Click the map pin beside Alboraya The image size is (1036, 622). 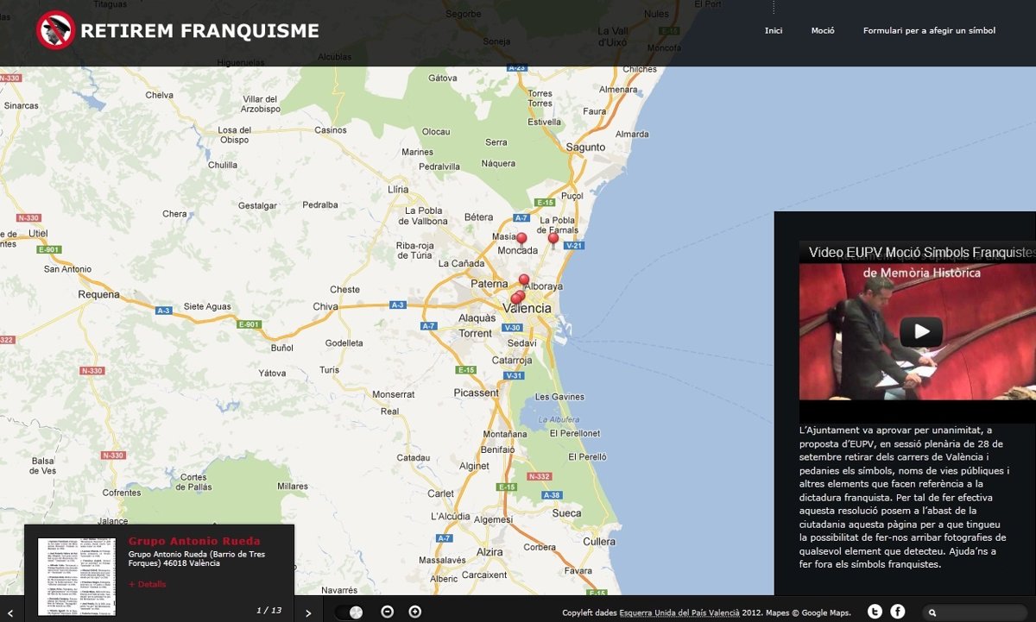tap(524, 280)
